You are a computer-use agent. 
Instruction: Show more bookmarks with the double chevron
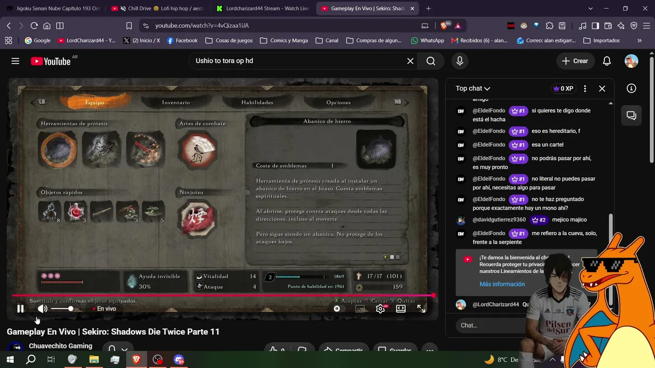tap(639, 40)
